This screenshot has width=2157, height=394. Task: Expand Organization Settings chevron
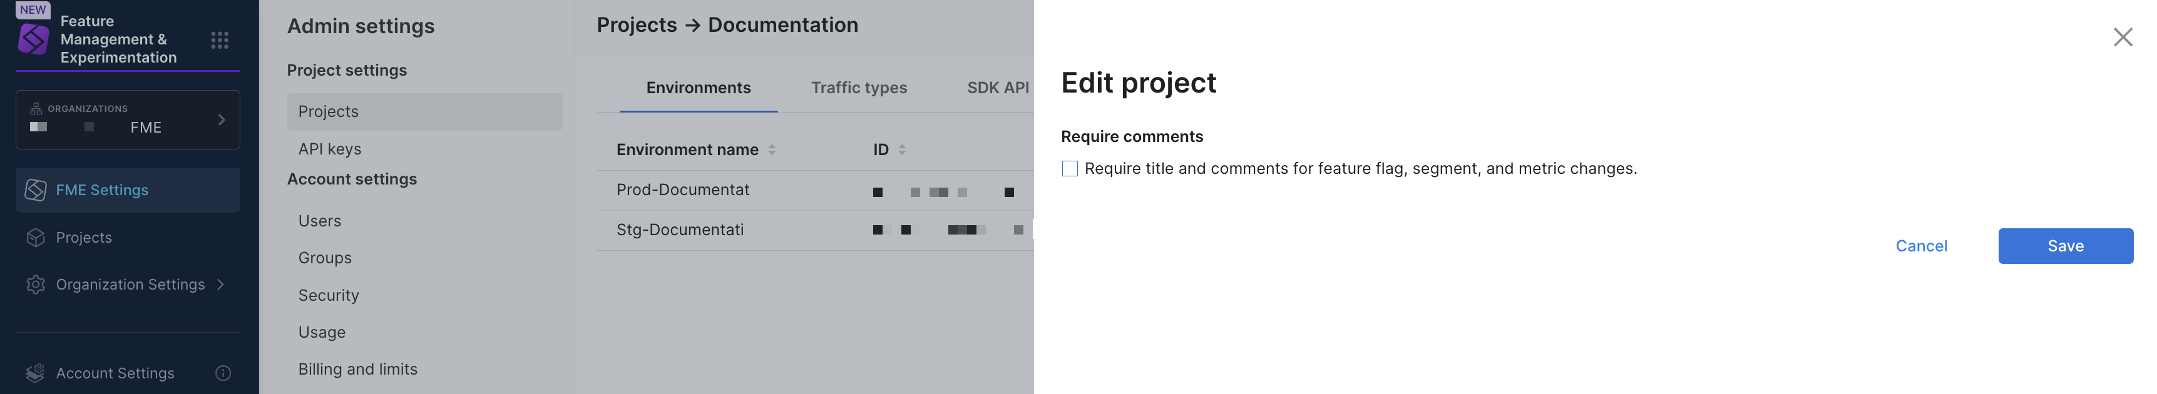coord(221,285)
